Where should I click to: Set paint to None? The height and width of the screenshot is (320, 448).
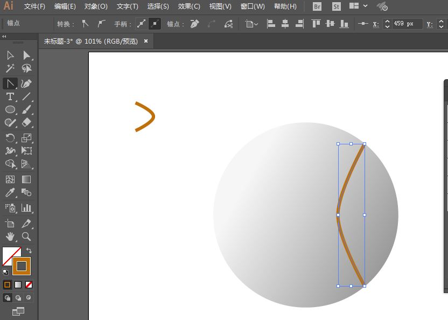click(x=29, y=284)
